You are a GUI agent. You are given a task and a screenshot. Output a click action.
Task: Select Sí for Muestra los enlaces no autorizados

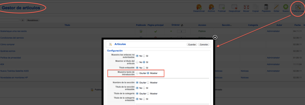coord(144,56)
